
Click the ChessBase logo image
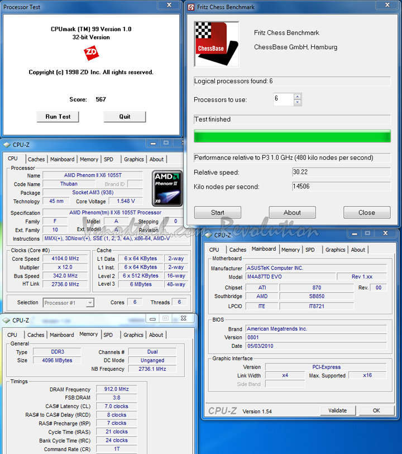click(217, 44)
